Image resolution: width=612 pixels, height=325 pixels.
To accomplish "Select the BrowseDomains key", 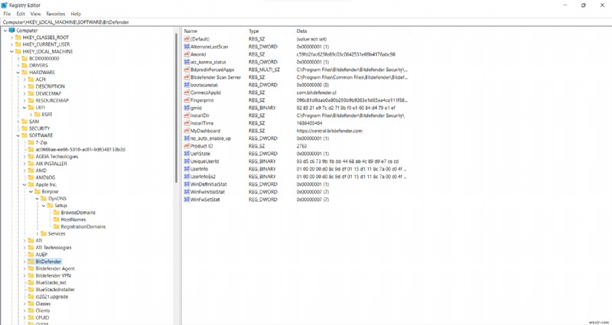I will click(x=78, y=213).
